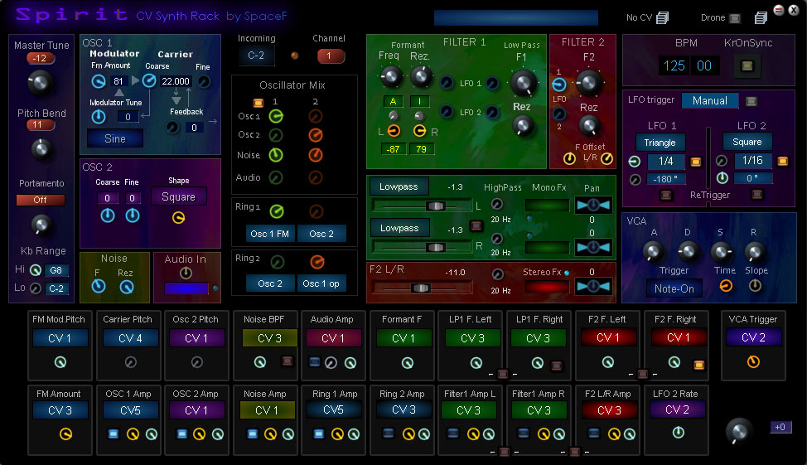Toggle the Drone switch
Image resolution: width=807 pixels, height=465 pixels.
click(734, 17)
